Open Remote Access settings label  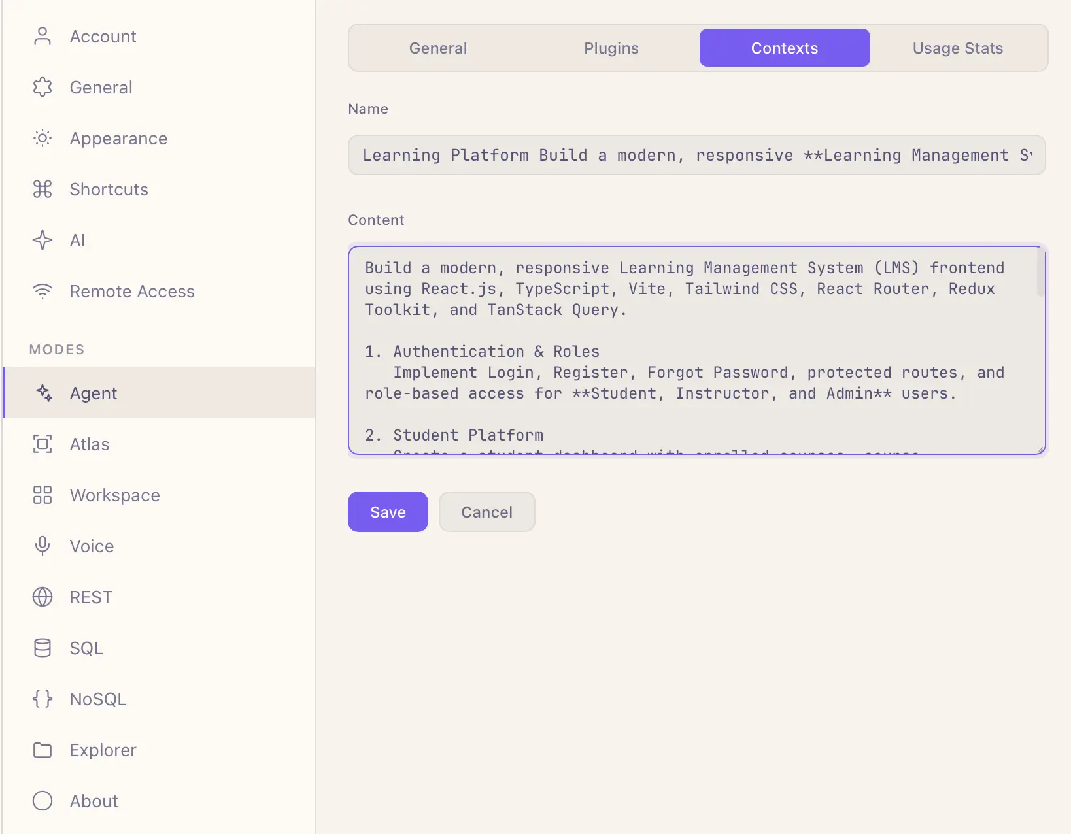pos(132,292)
